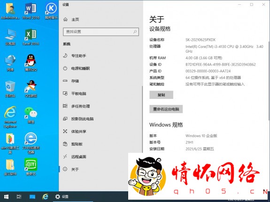Screen dimensions: 270x202
Task: Open the Recycle Bin icon
Action: pos(10,89)
